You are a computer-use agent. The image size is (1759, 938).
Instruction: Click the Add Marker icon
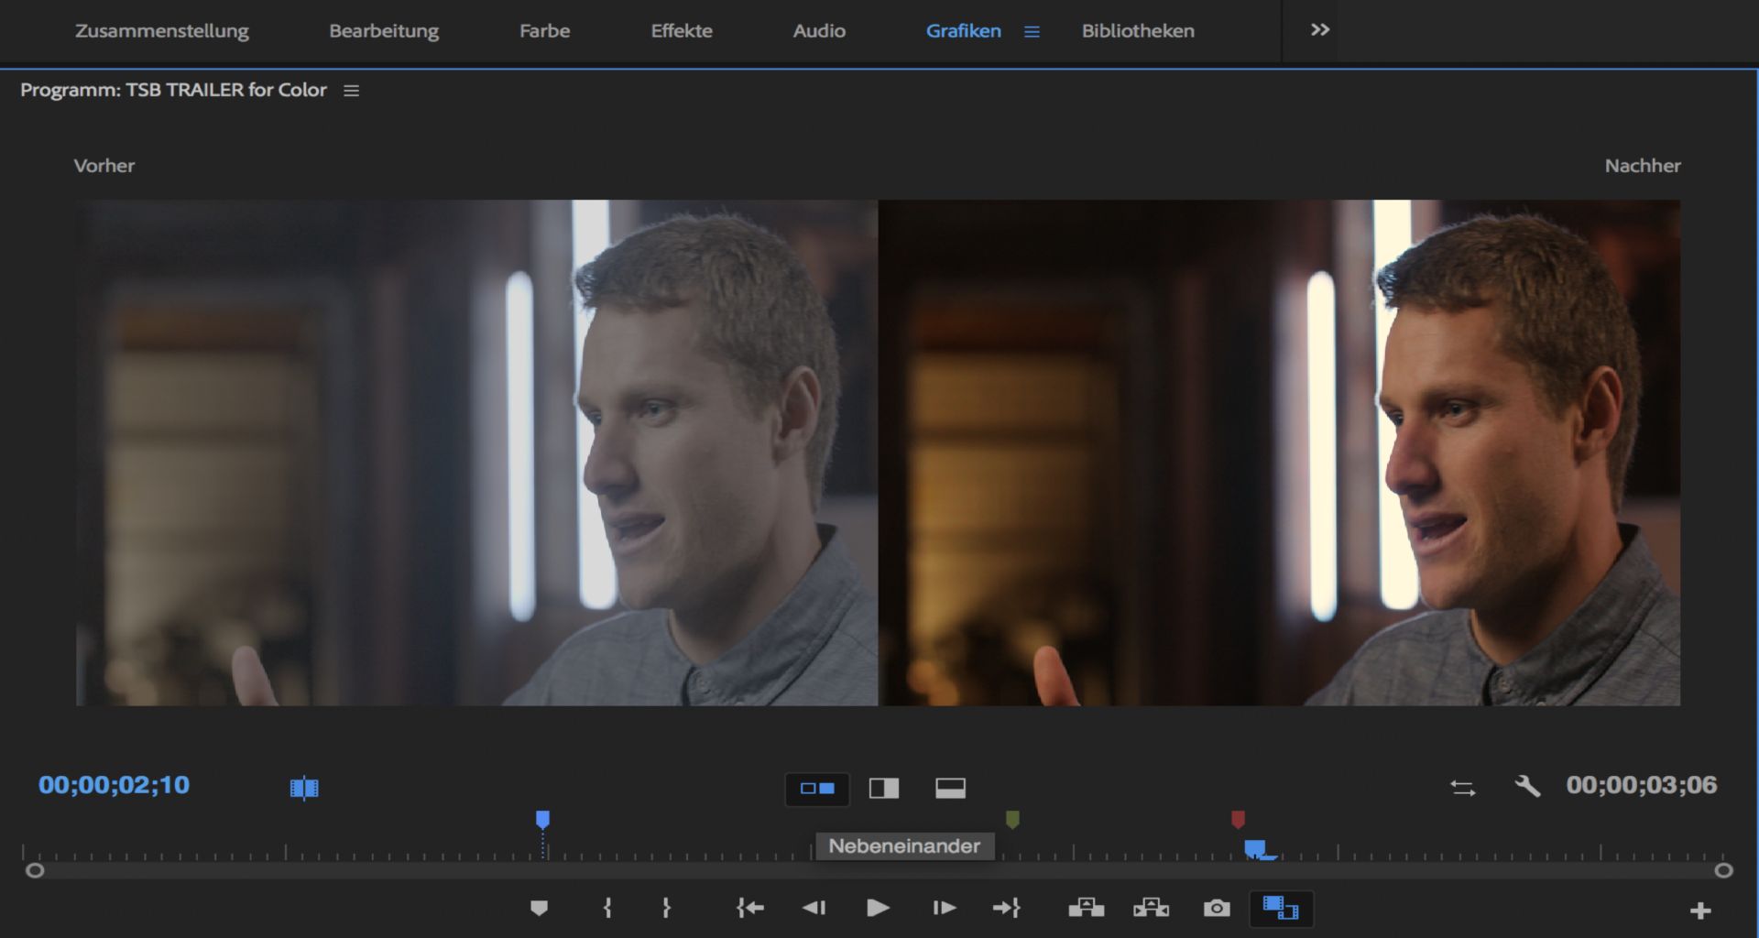[x=539, y=908]
